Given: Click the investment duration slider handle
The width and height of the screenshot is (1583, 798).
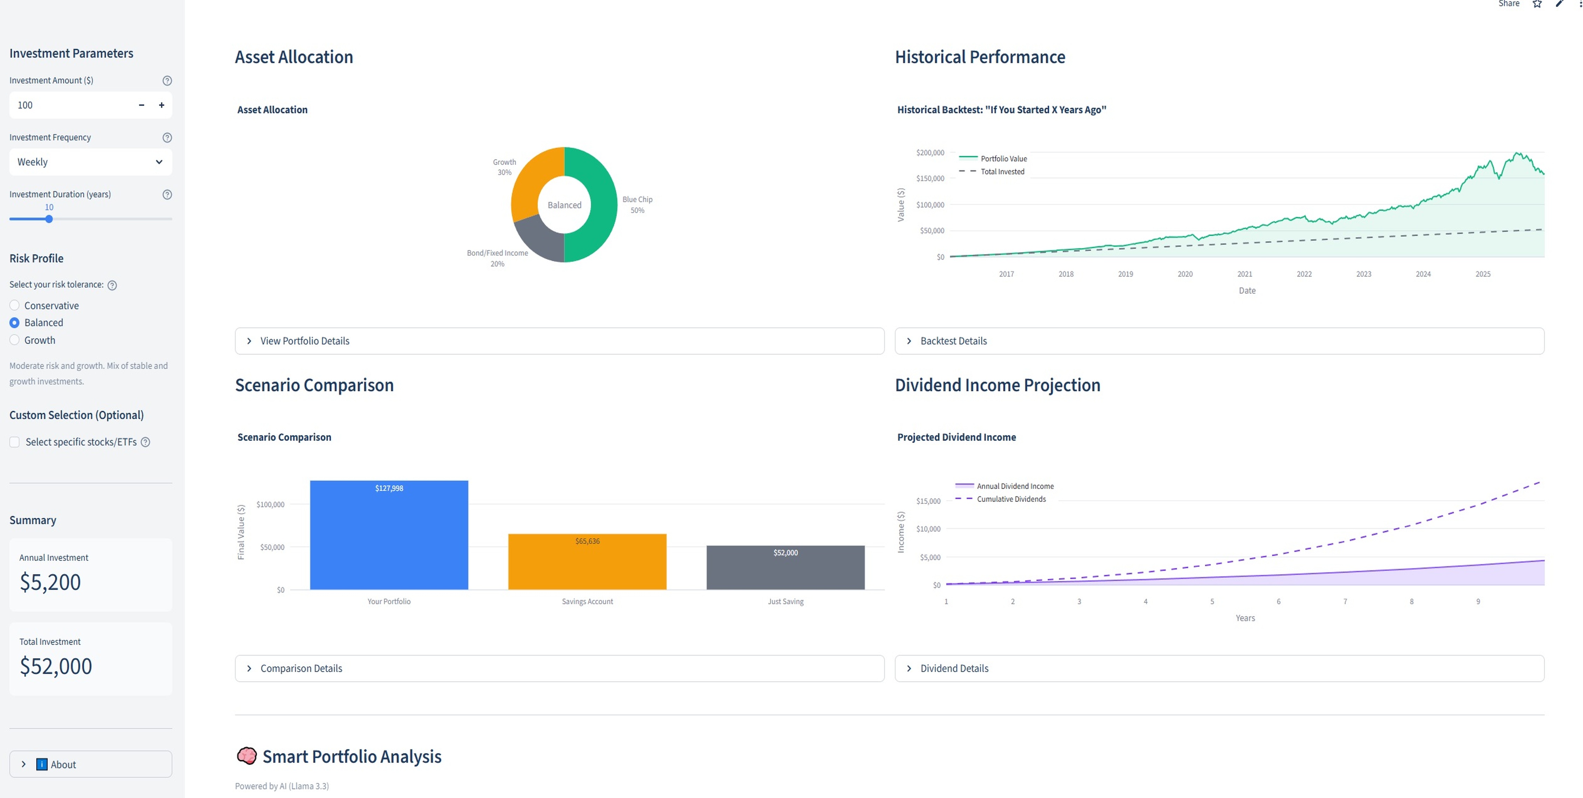Looking at the screenshot, I should (49, 219).
